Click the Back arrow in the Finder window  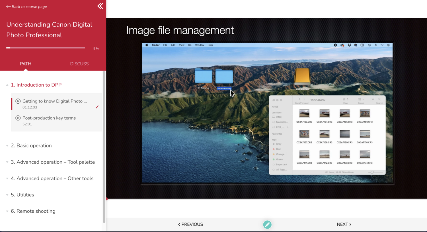(x=299, y=99)
